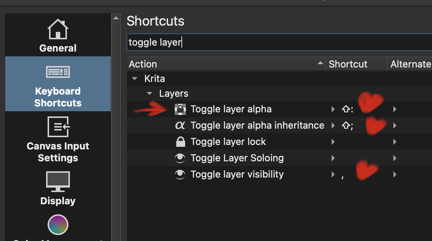Select the Toggle layer visibility row
432x241 pixels.
(237, 175)
